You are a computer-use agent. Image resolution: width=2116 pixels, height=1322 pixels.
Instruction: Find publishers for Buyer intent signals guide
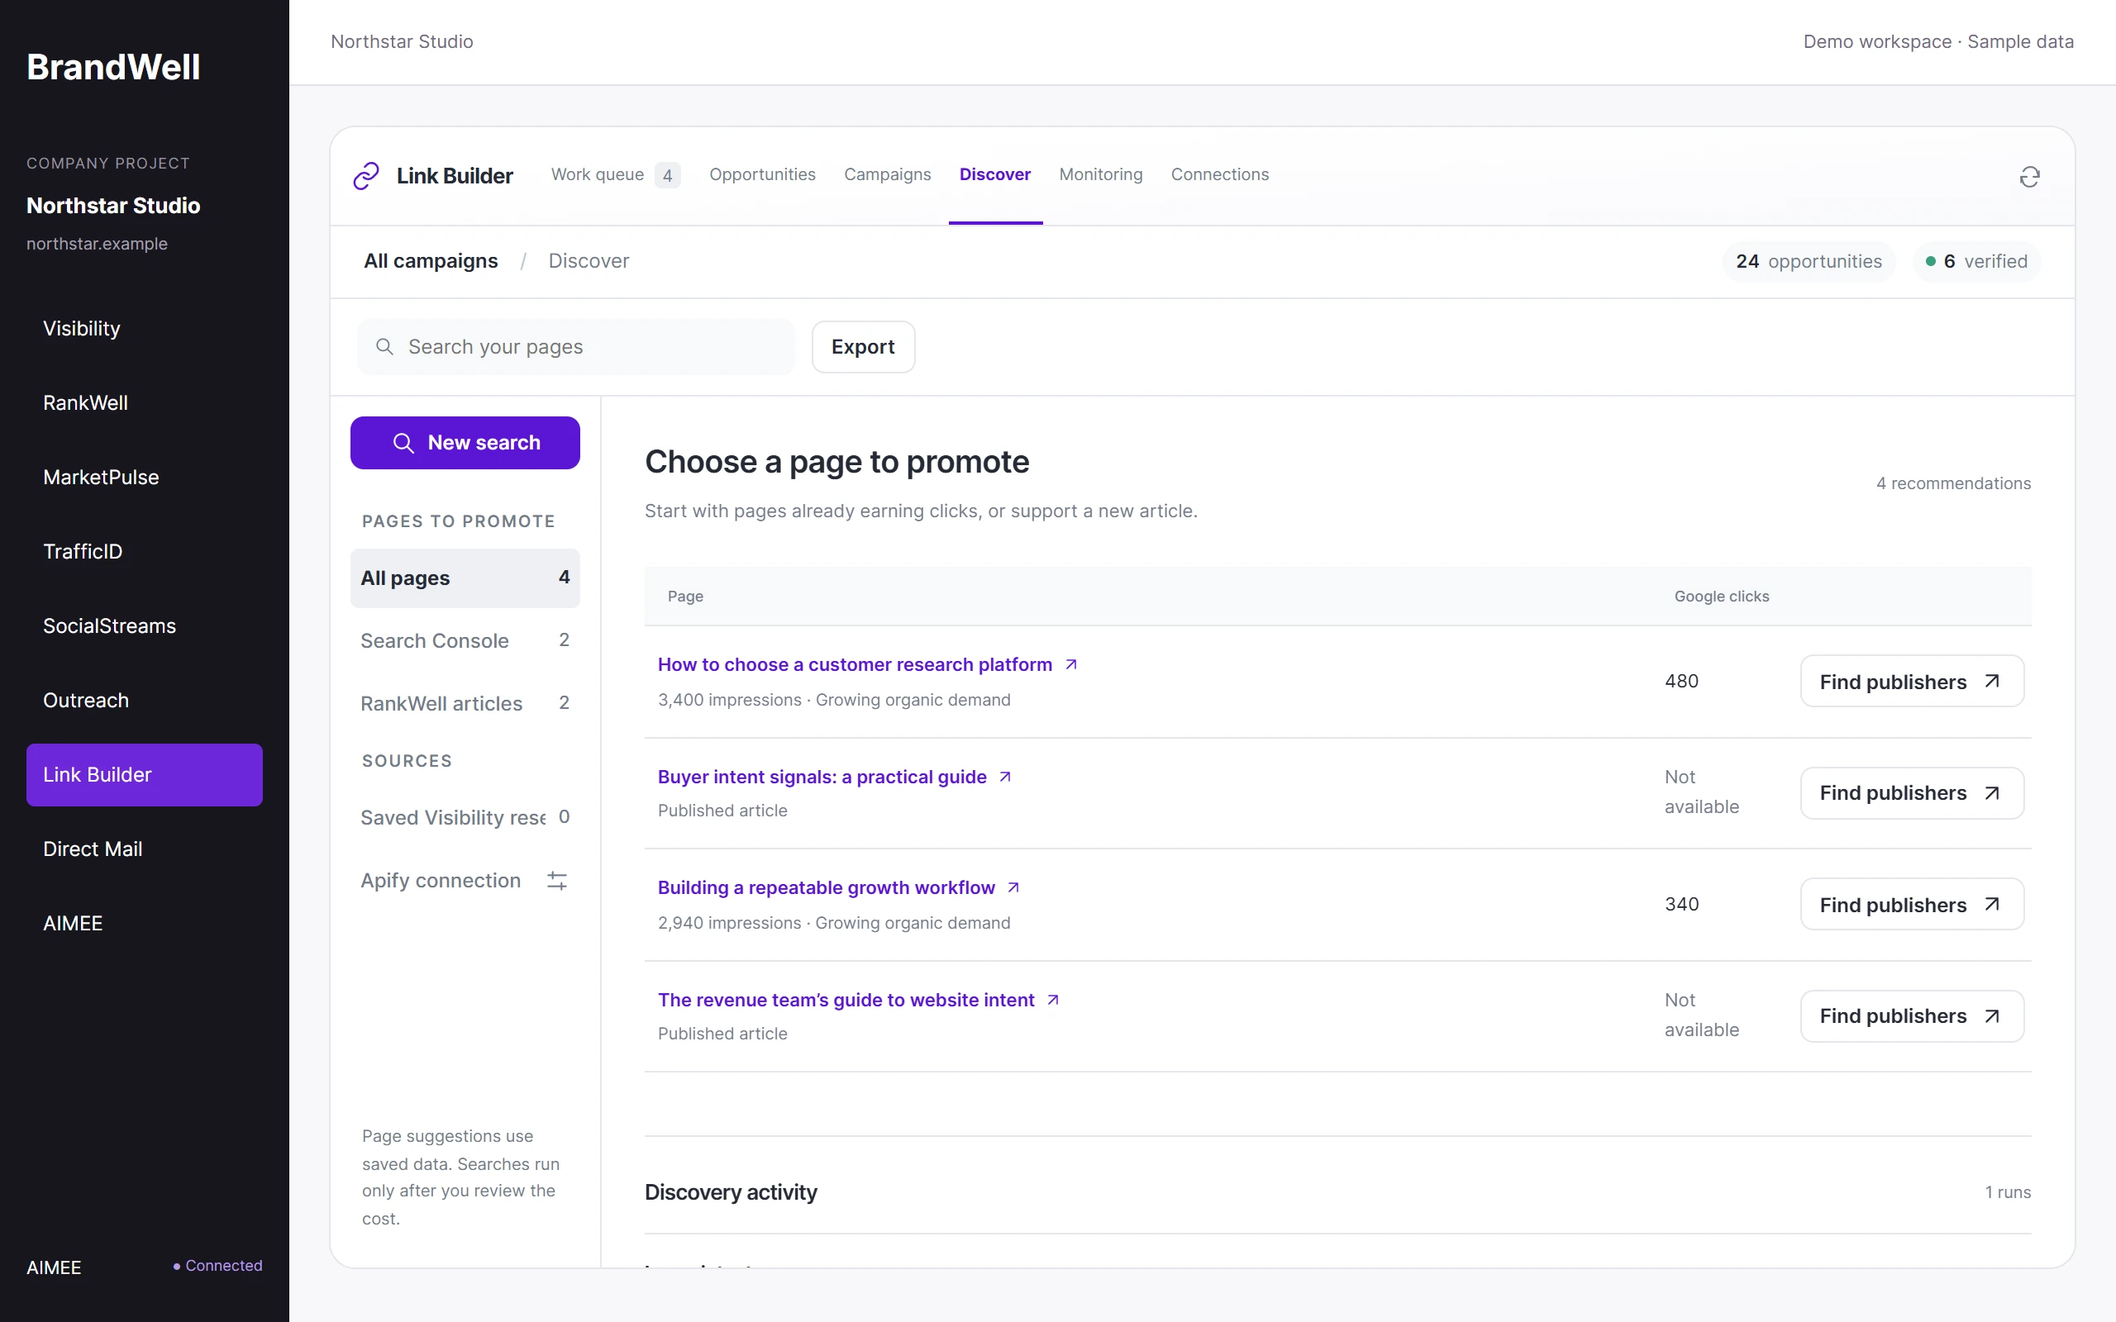coord(1911,793)
